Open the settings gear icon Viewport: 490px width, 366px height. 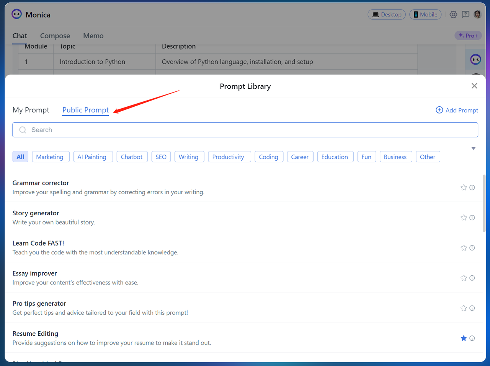pyautogui.click(x=453, y=15)
